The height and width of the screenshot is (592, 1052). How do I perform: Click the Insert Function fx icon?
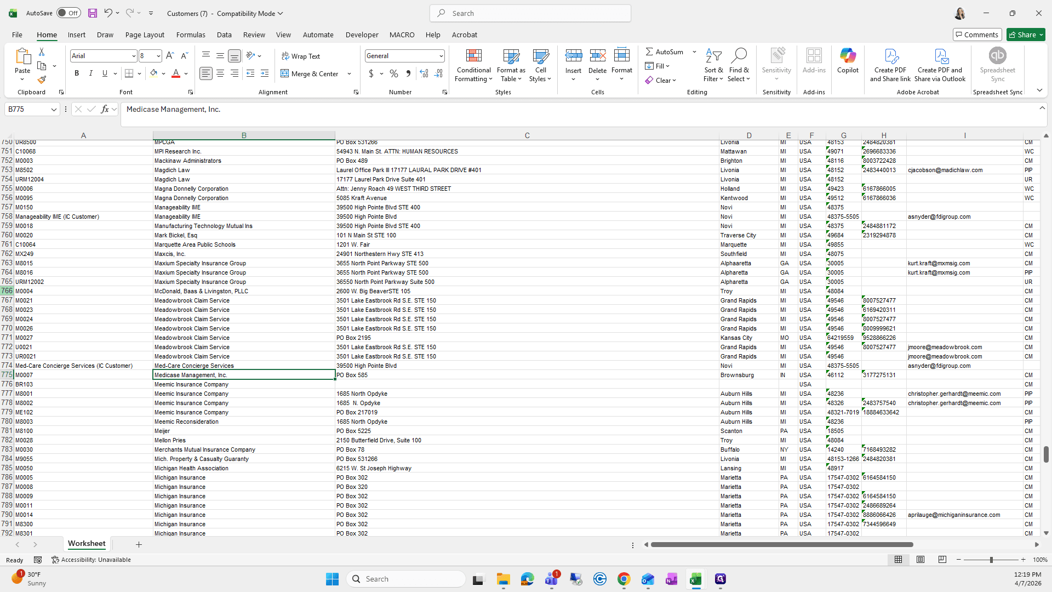point(105,109)
